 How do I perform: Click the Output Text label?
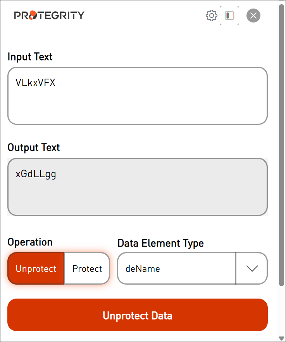[x=34, y=148]
